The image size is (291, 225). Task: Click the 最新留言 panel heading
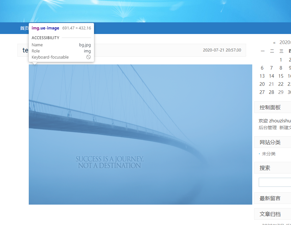point(270,198)
